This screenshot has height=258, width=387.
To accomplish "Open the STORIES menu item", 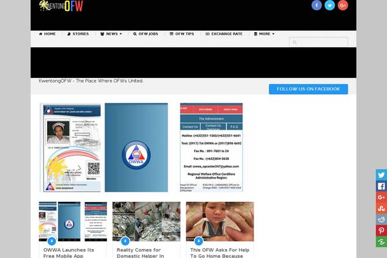I will click(x=78, y=34).
